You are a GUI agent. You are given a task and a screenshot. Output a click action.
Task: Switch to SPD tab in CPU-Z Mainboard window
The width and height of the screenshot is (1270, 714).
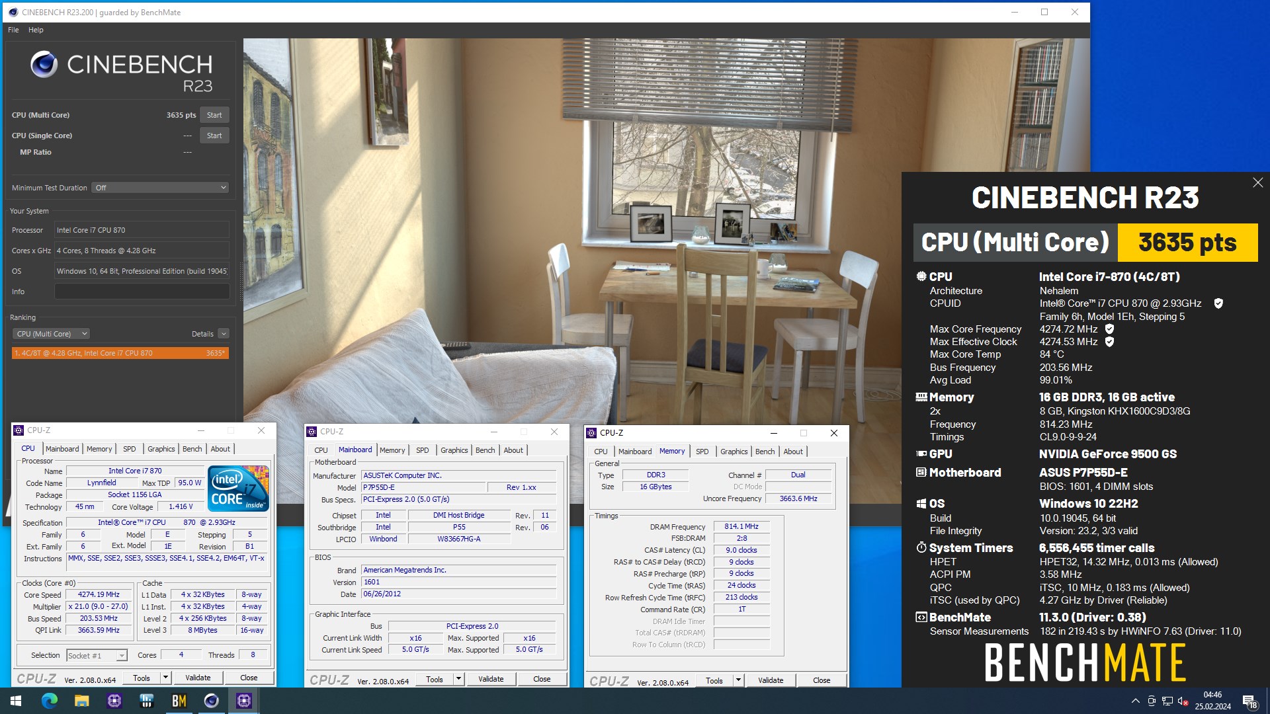tap(423, 450)
